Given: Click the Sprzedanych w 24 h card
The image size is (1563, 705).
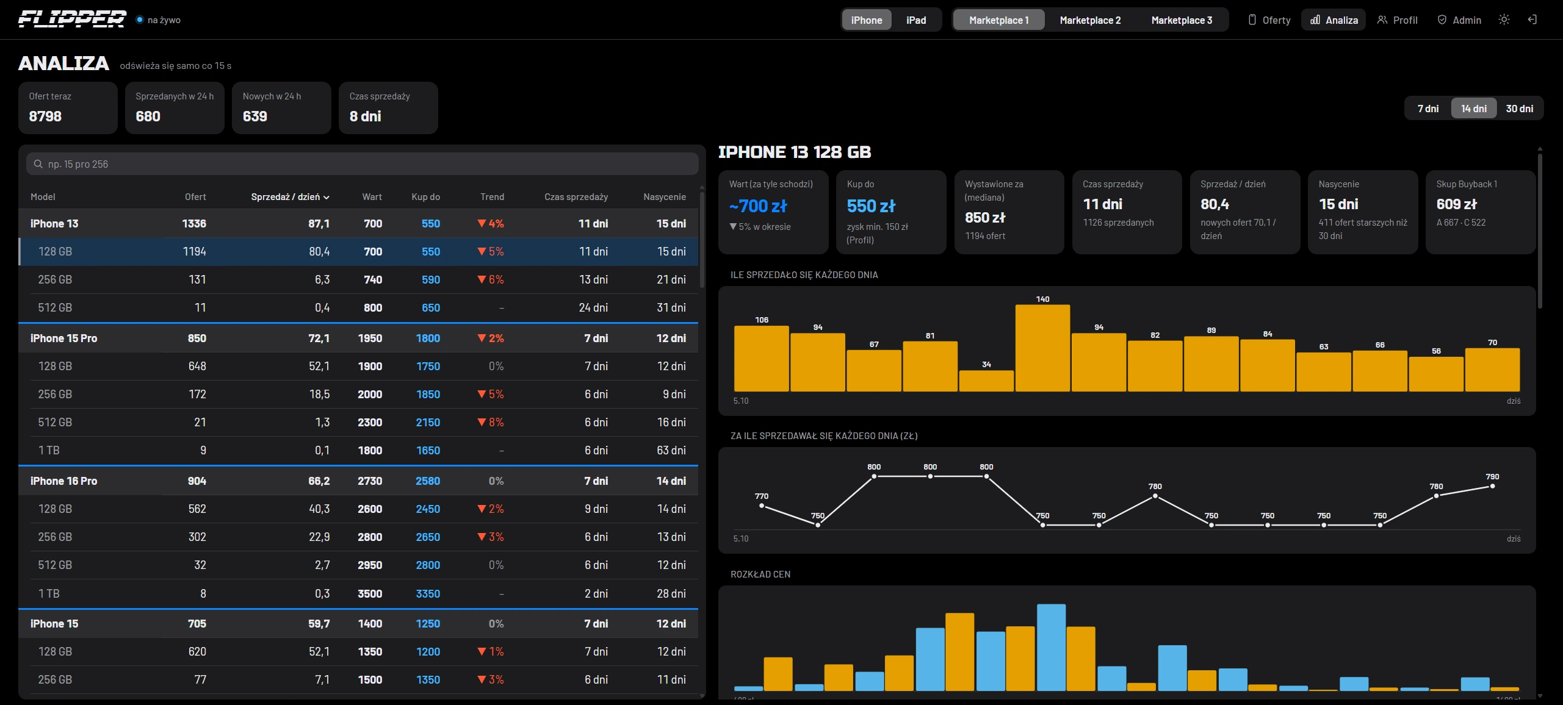Looking at the screenshot, I should pos(175,108).
